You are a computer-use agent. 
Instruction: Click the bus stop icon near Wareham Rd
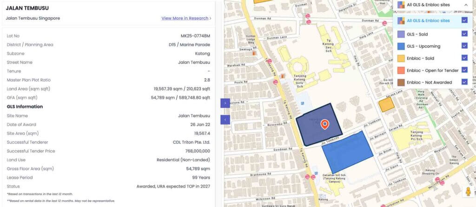(270, 61)
